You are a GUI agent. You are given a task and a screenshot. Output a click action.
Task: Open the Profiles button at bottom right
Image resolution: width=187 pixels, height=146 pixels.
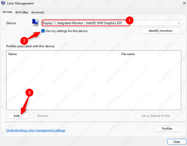[x=167, y=129]
